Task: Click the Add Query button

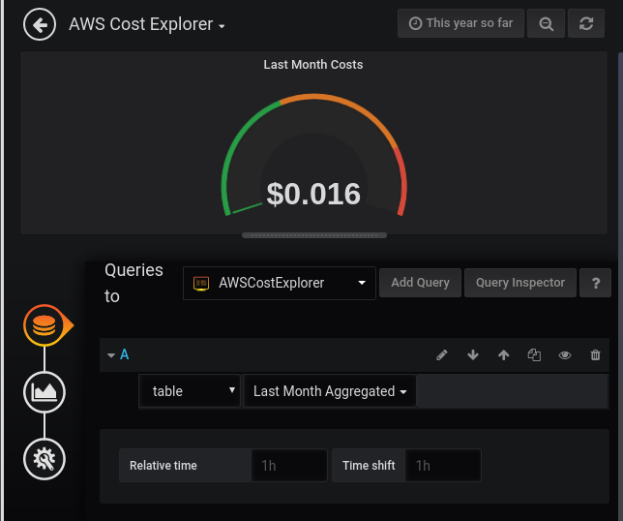Action: click(420, 283)
